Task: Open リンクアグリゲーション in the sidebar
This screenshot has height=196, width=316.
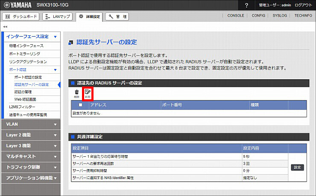Action: 28,62
